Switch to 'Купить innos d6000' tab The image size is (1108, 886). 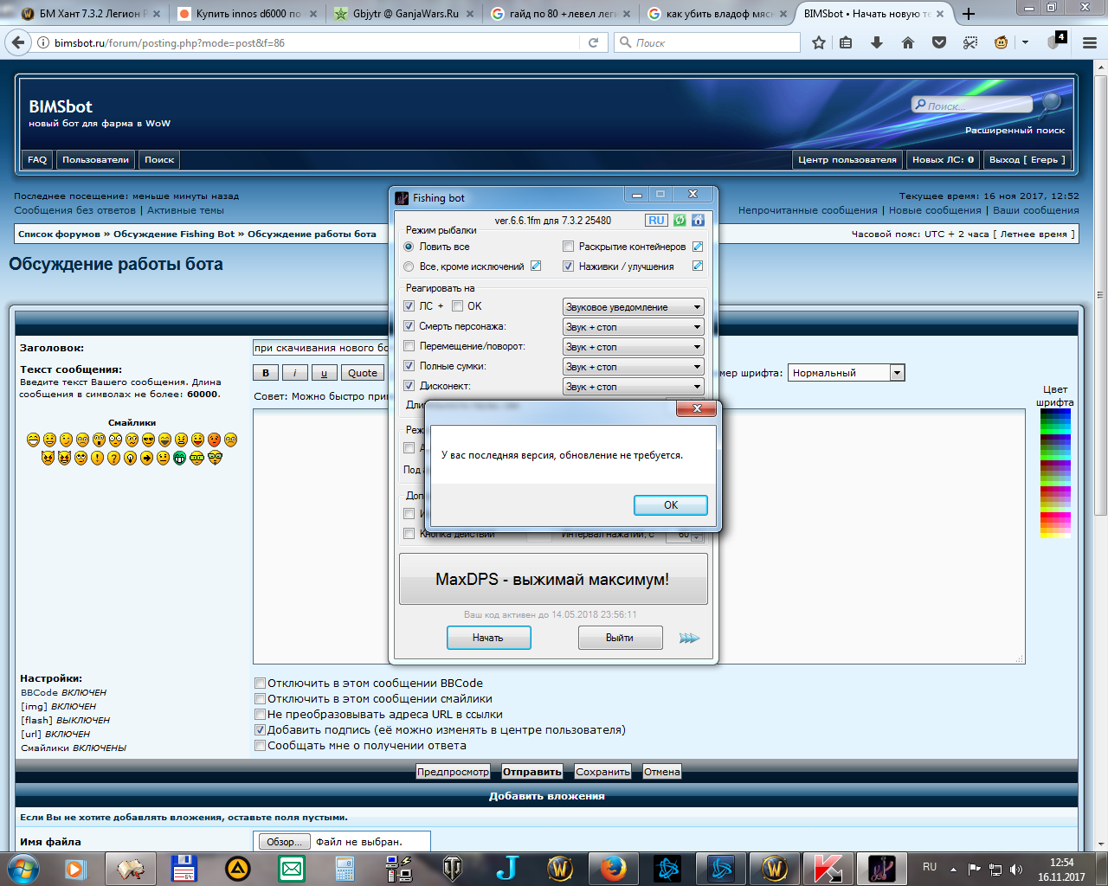pyautogui.click(x=248, y=14)
